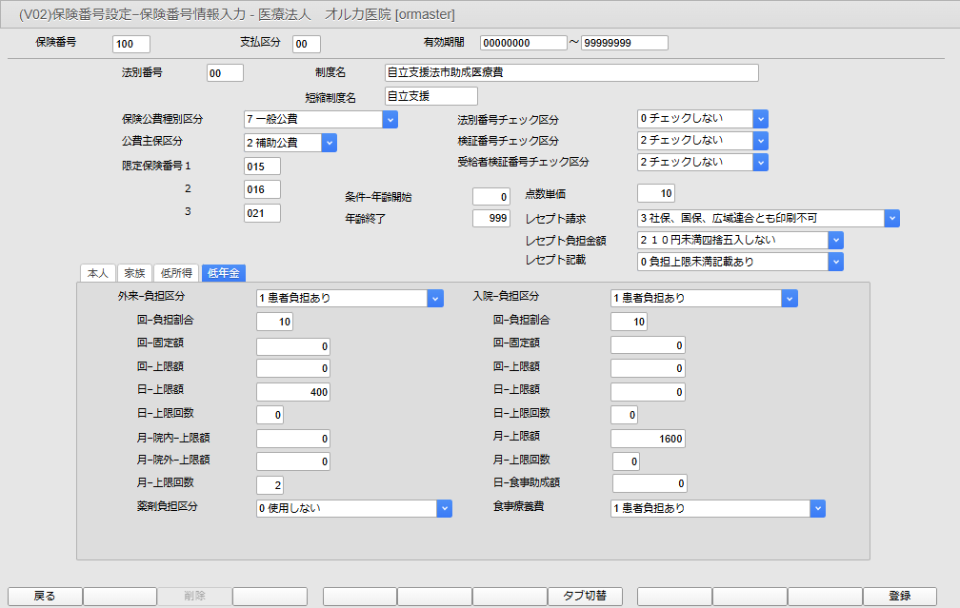Viewport: 960px width, 608px height.
Task: Select the 家族 tab
Action: [x=134, y=273]
